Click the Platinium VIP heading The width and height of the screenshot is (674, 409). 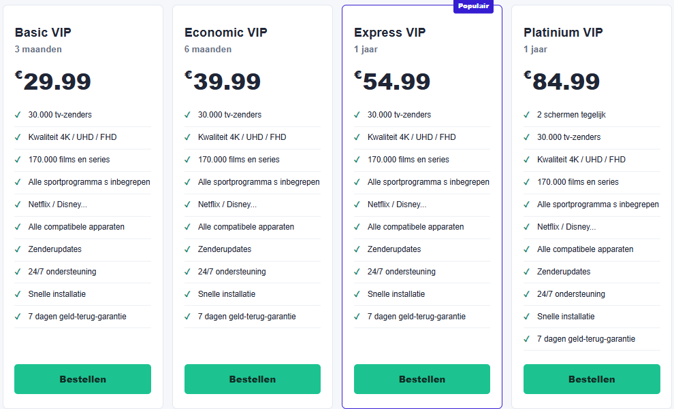pyautogui.click(x=563, y=33)
